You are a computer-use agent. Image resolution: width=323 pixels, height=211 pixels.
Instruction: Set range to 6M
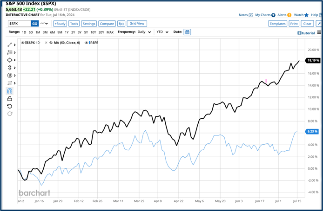click(x=52, y=32)
